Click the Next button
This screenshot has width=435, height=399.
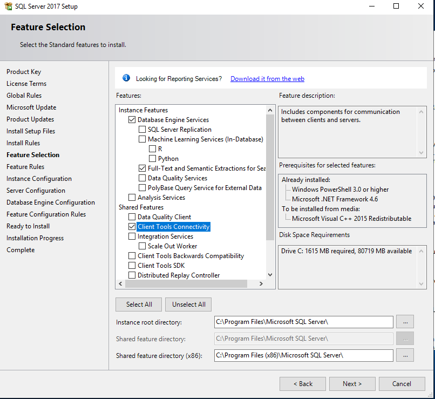(352, 384)
